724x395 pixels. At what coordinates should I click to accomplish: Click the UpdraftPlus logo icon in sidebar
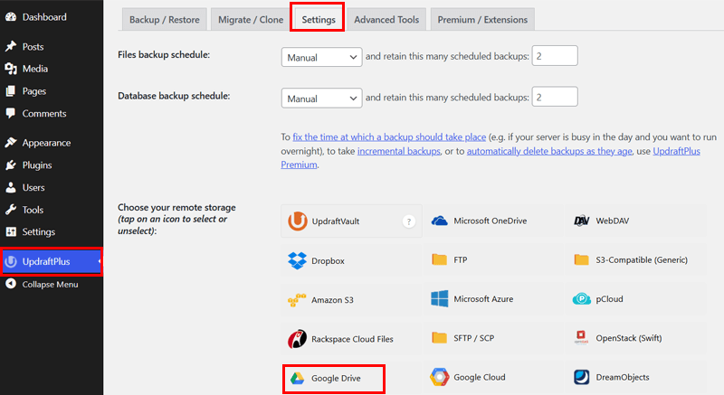tap(11, 261)
